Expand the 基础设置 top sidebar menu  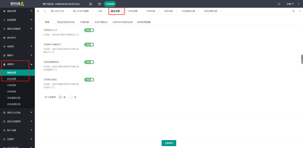pyautogui.click(x=17, y=11)
